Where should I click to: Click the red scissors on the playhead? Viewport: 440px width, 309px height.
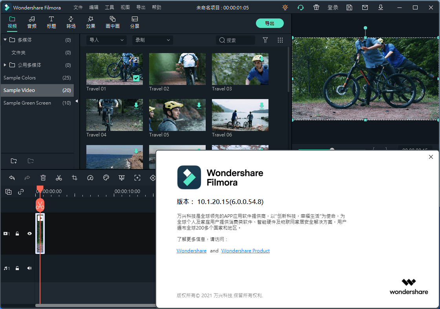click(40, 205)
